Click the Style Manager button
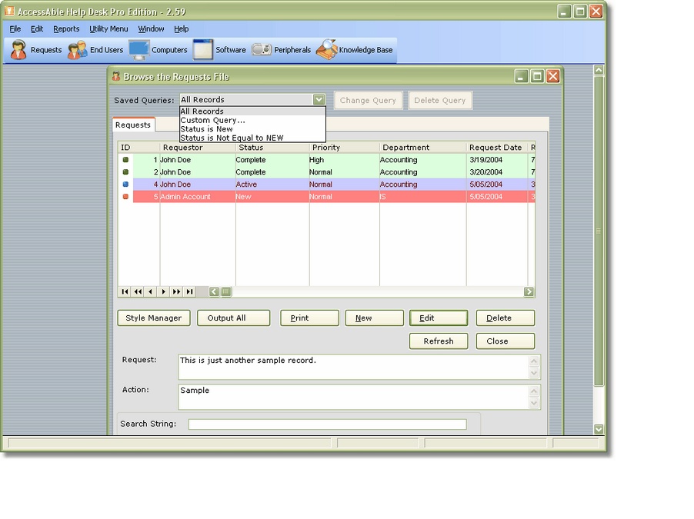Viewport: 694px width, 519px height. 154,318
